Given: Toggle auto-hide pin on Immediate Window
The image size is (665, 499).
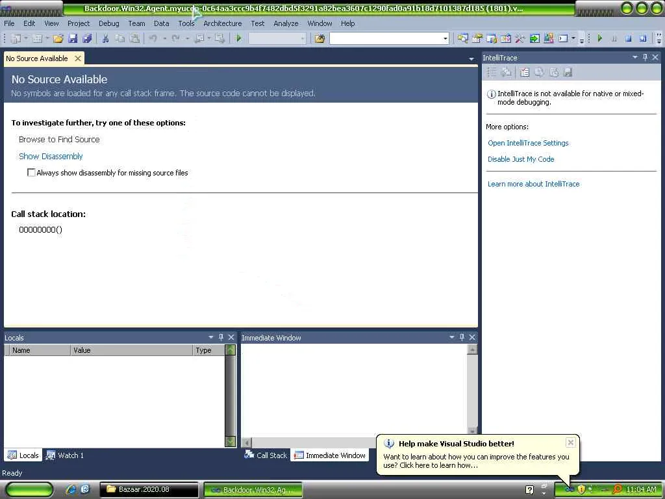Looking at the screenshot, I should pyautogui.click(x=462, y=337).
